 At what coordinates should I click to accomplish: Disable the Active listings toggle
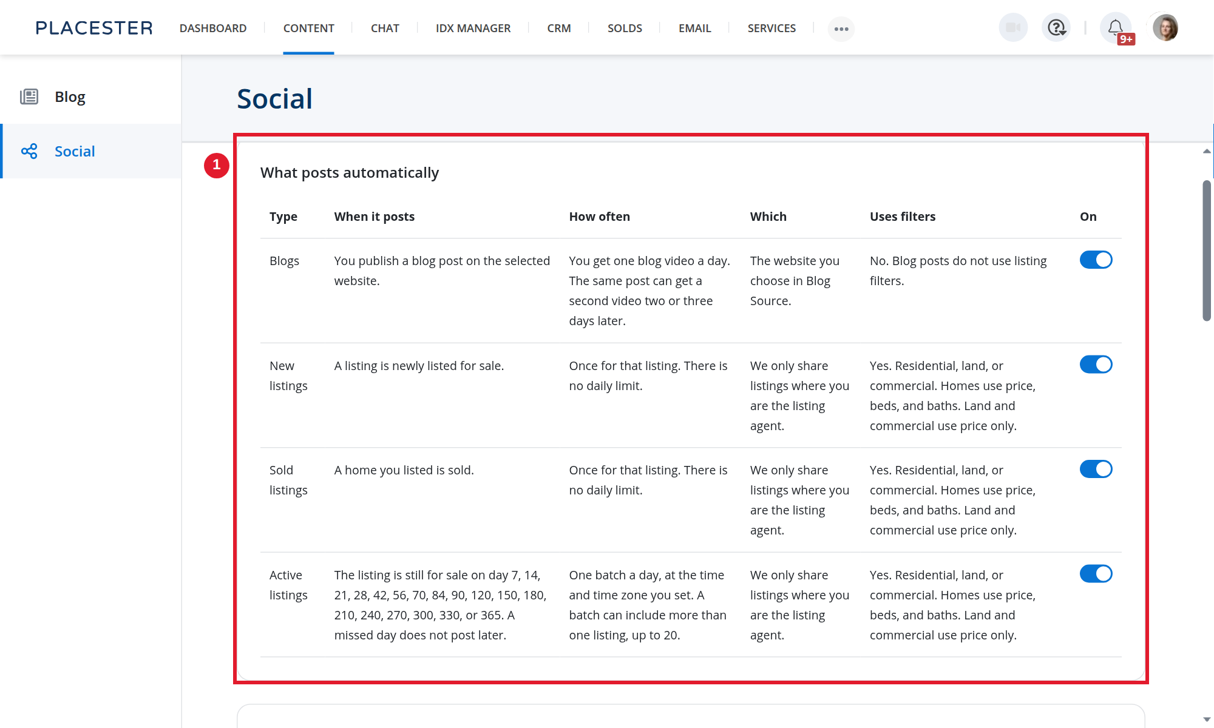pos(1096,574)
